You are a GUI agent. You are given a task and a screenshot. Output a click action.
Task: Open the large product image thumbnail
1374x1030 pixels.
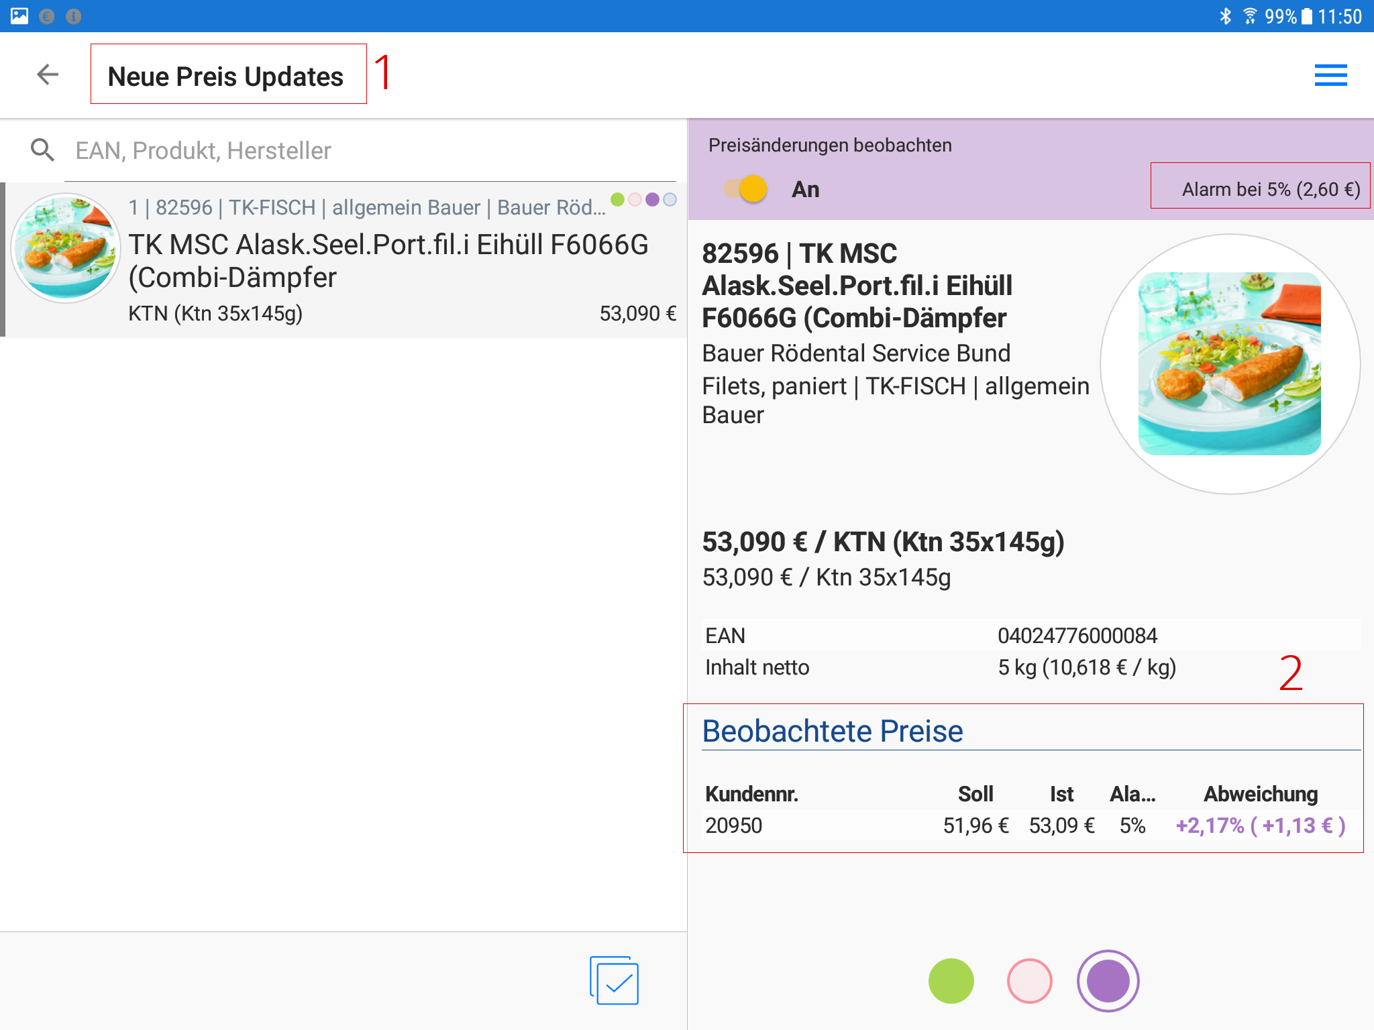pyautogui.click(x=1229, y=364)
